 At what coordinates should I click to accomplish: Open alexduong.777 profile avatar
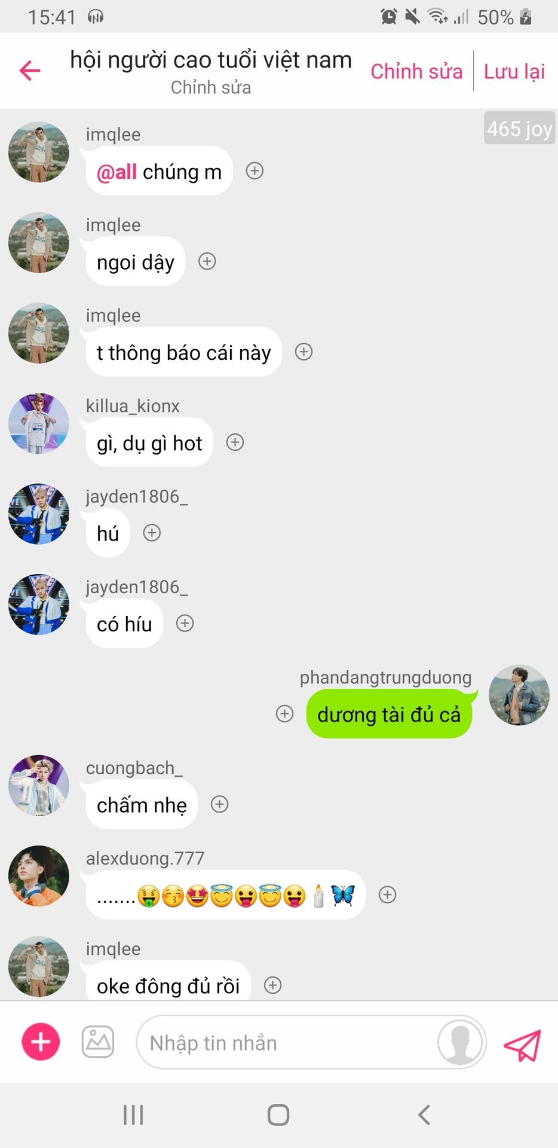pyautogui.click(x=39, y=876)
